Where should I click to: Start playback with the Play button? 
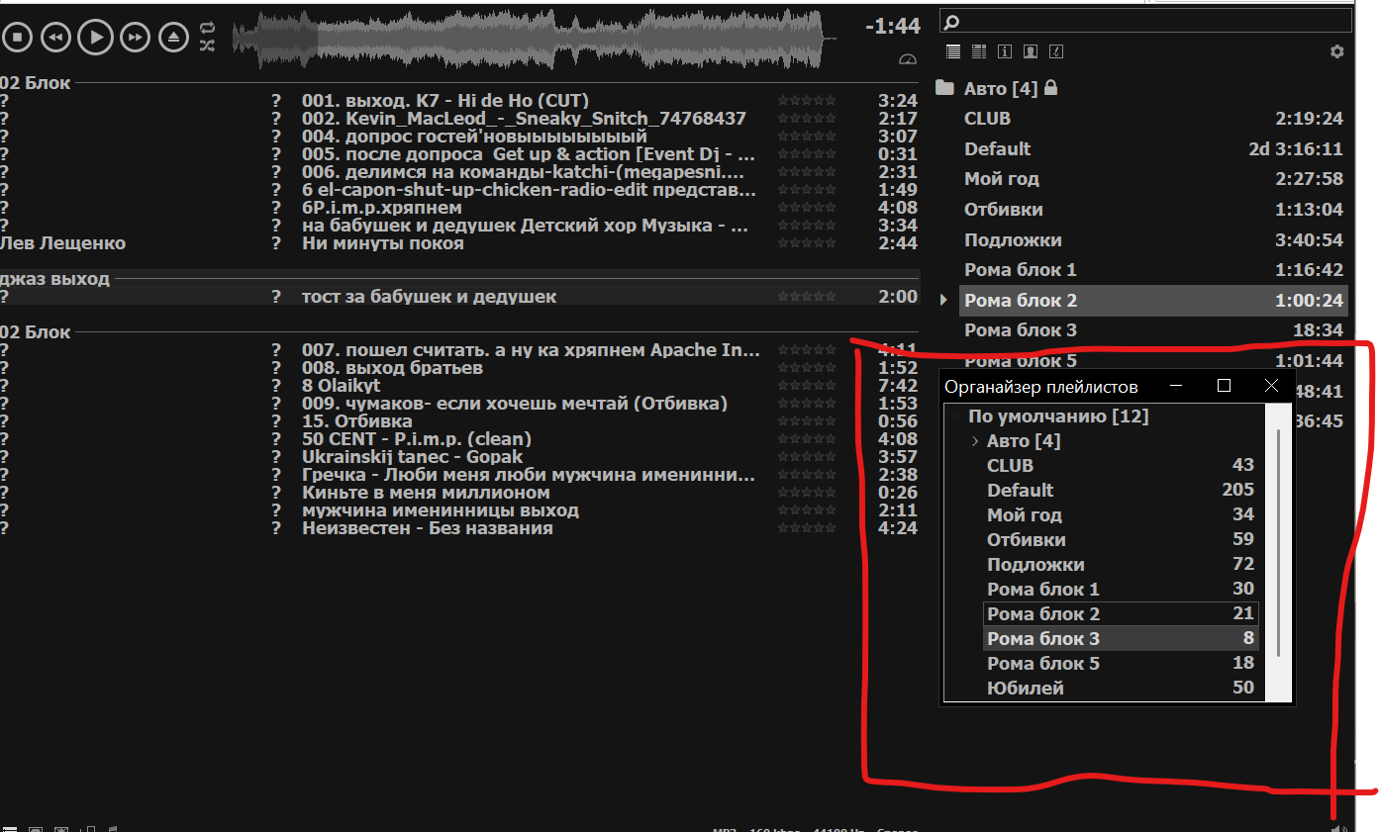[95, 38]
